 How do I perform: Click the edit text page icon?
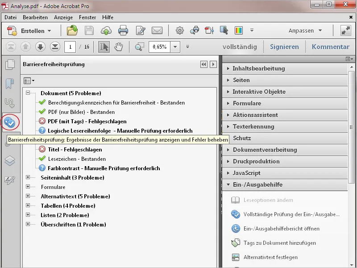coord(141,30)
